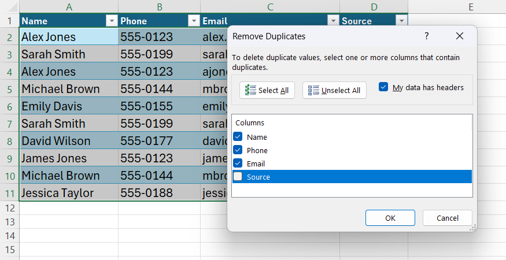Select column B header
506x260 pixels.
pos(159,7)
